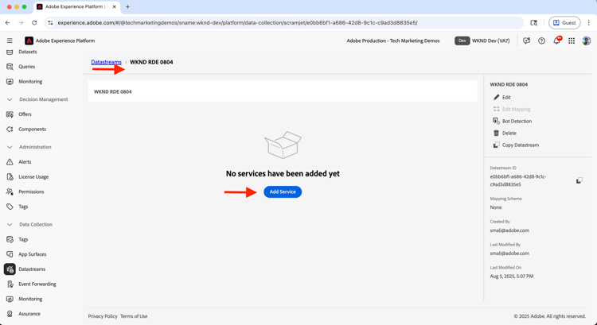Open the Assurance icon
597x325 pixels.
click(x=10, y=314)
